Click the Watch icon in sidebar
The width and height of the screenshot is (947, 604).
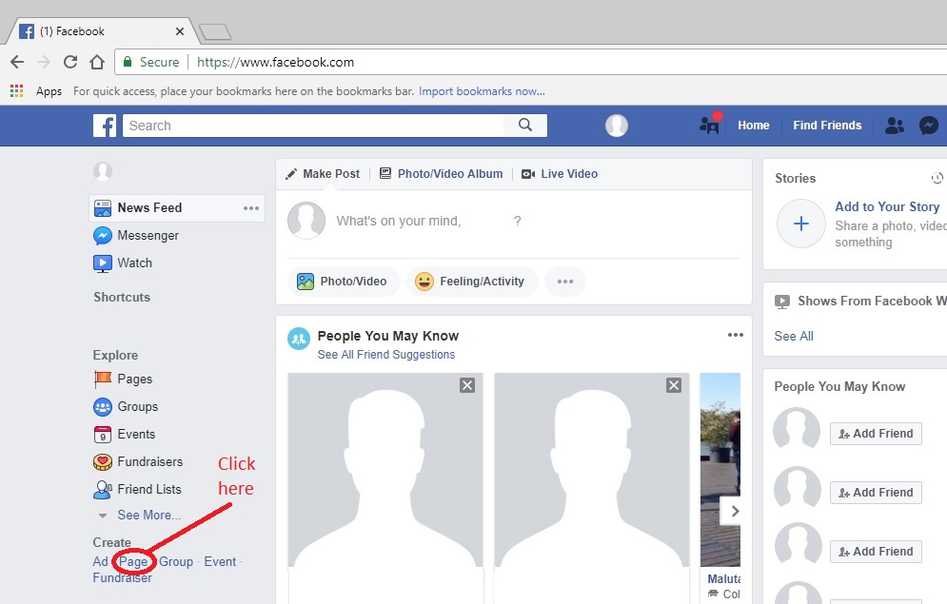click(x=103, y=263)
